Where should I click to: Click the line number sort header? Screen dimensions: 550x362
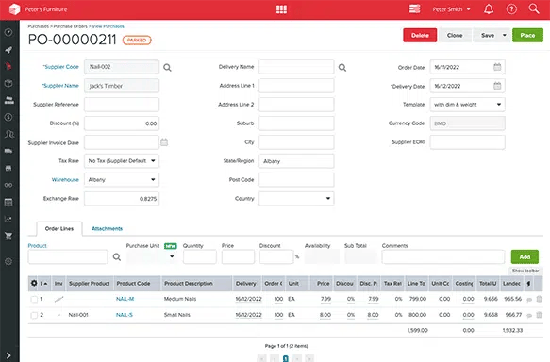tap(44, 283)
